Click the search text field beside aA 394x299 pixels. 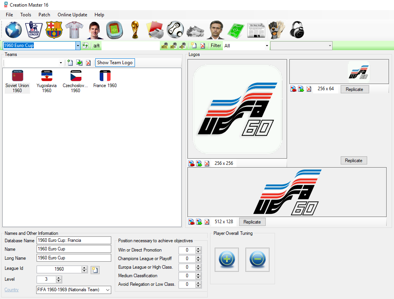coord(130,46)
